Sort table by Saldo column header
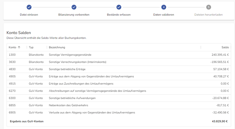This screenshot has height=129, width=235. click(225, 47)
